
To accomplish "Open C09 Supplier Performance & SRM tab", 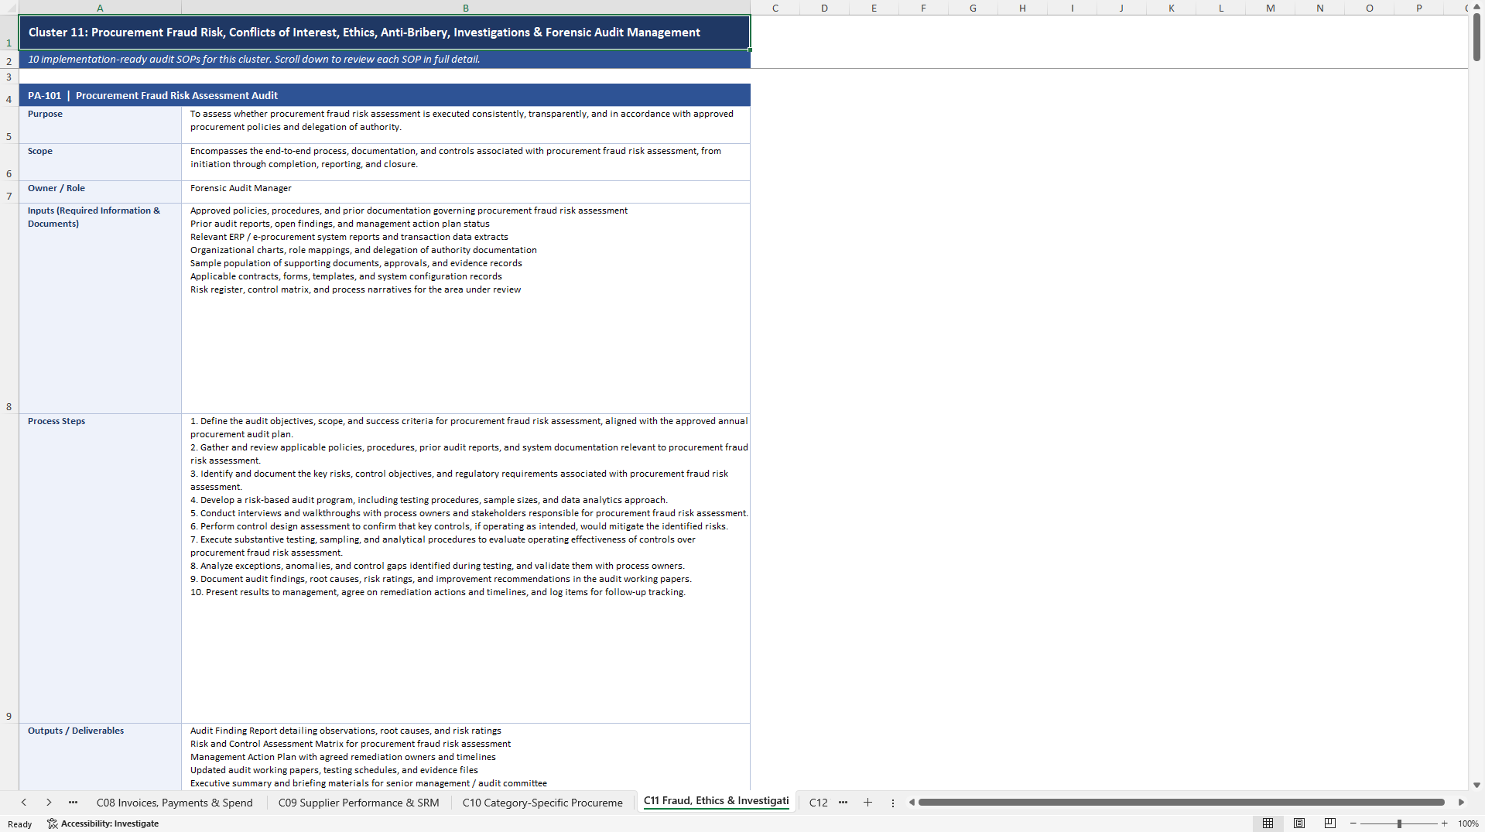I will (x=358, y=803).
